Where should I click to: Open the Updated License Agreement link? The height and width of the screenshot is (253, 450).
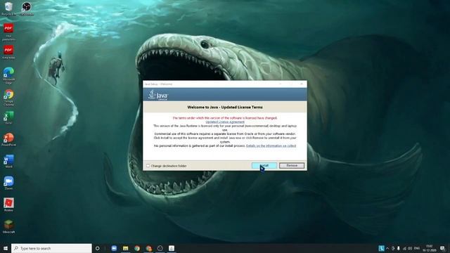tap(225, 122)
